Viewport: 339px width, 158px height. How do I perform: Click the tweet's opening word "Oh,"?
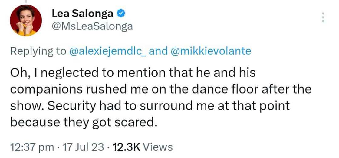(x=18, y=73)
